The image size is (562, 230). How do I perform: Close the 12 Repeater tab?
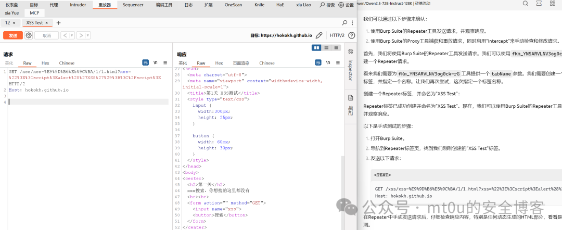coord(14,22)
